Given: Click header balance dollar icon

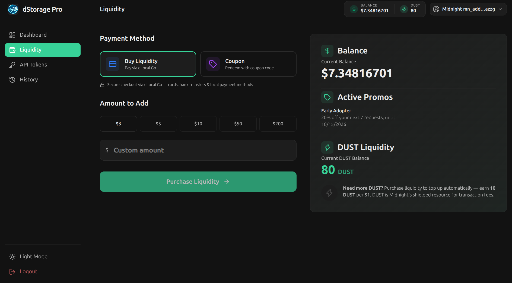Looking at the screenshot, I should point(354,9).
